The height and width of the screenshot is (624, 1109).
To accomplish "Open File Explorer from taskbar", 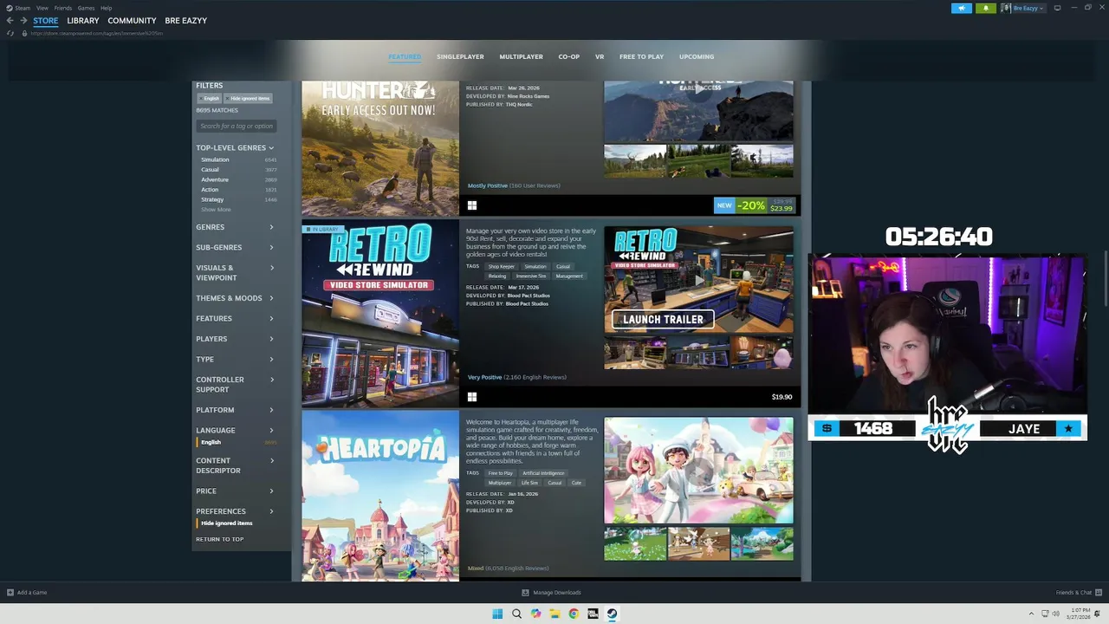I will pos(554,614).
